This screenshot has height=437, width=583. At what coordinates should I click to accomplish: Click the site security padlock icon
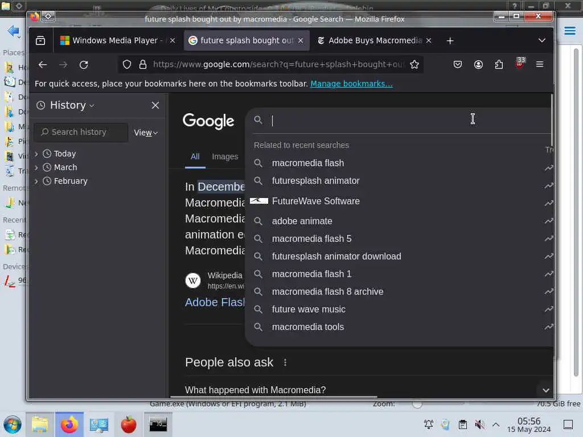pyautogui.click(x=143, y=65)
